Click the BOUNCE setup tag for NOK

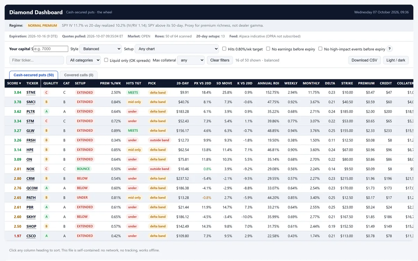pyautogui.click(x=83, y=169)
